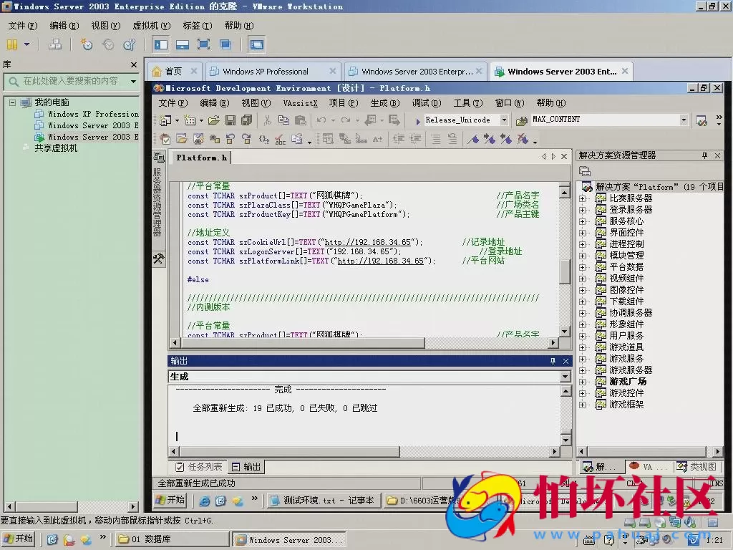
Task: Click the Start debugging play arrow
Action: [418, 121]
